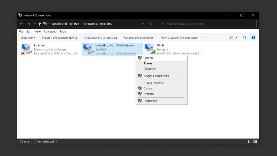Select the Wi-Fi adapter icon
This screenshot has height=156, width=277.
[x=150, y=48]
